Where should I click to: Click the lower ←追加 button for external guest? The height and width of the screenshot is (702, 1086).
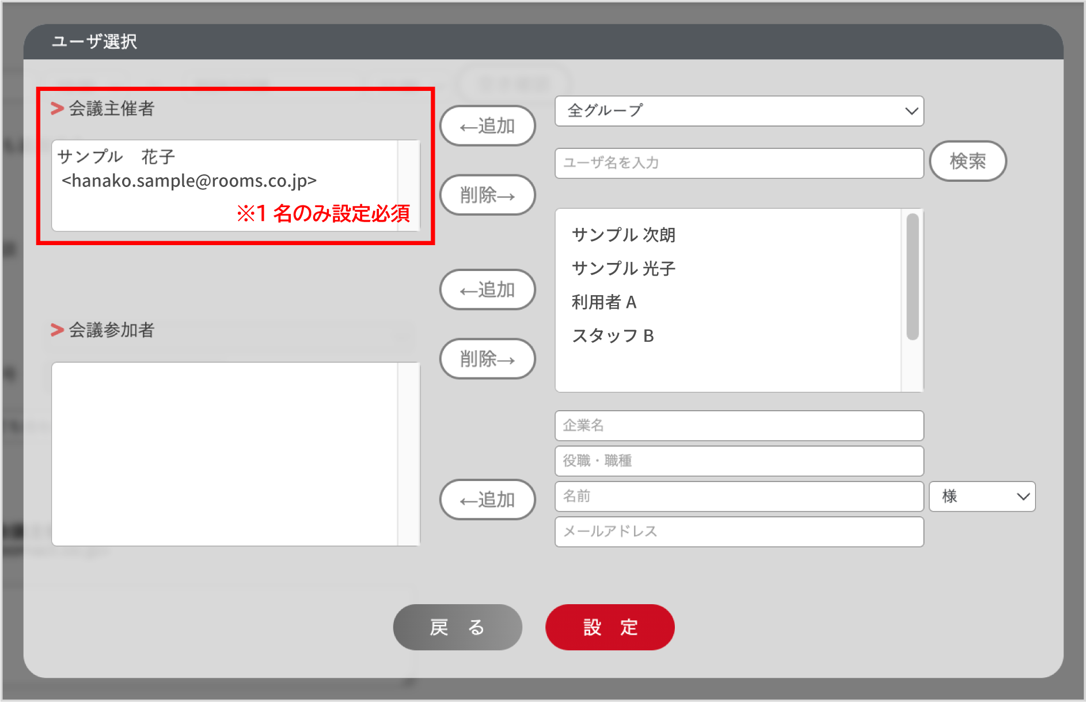(487, 499)
